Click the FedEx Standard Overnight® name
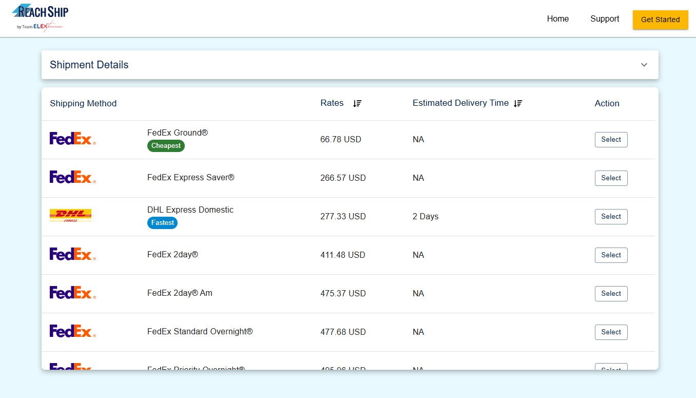The width and height of the screenshot is (696, 398). coord(200,332)
